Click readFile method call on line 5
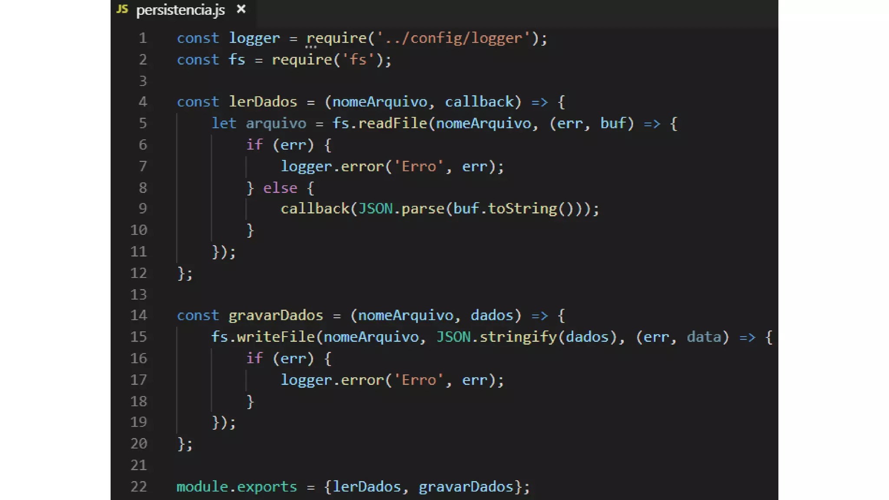Viewport: 889px width, 500px height. click(x=392, y=124)
